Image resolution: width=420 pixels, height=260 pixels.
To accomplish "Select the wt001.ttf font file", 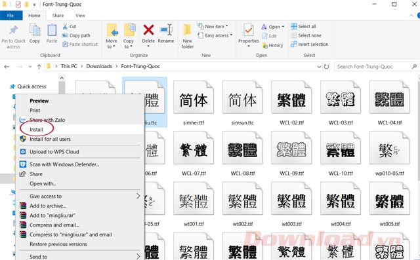I will [x=194, y=204].
